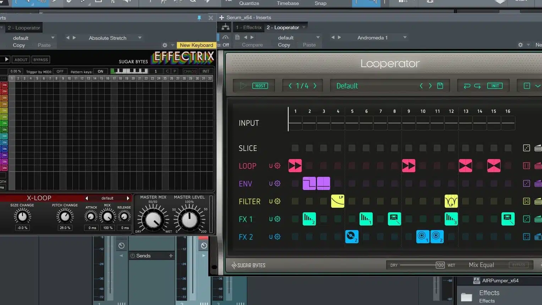Open LOOP track settings gear

[278, 166]
